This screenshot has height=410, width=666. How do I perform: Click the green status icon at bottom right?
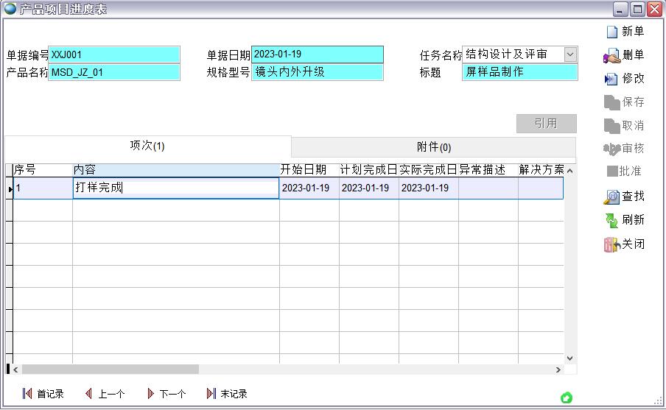coord(566,397)
